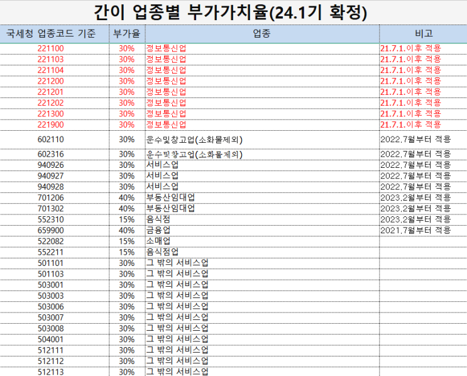Viewport: 467px width, 376px height.
Task: Click the '금융업' cell
Action: 158,230
